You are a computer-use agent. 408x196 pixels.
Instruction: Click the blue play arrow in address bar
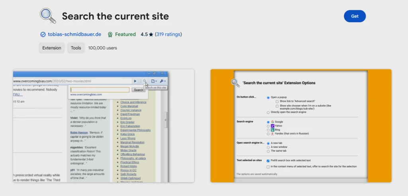pyautogui.click(x=135, y=81)
